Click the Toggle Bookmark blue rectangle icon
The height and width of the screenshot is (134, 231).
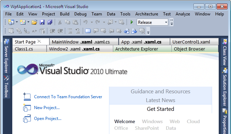pos(88,31)
